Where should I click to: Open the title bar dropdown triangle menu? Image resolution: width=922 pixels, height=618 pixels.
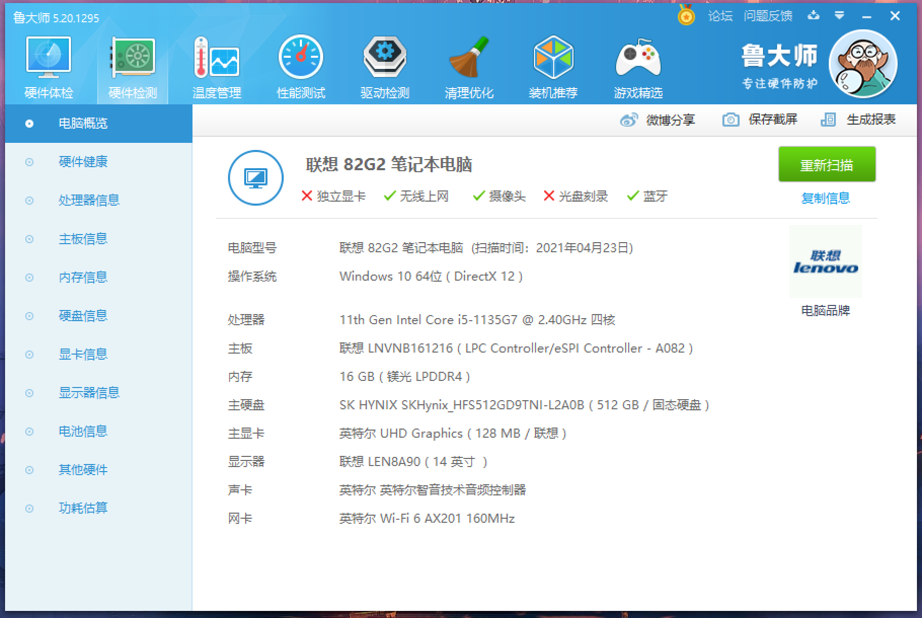(x=839, y=16)
